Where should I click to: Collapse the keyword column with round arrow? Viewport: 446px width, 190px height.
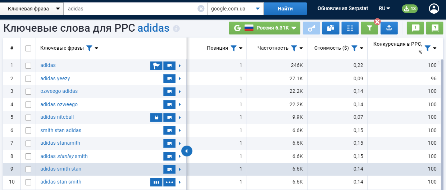click(x=187, y=151)
